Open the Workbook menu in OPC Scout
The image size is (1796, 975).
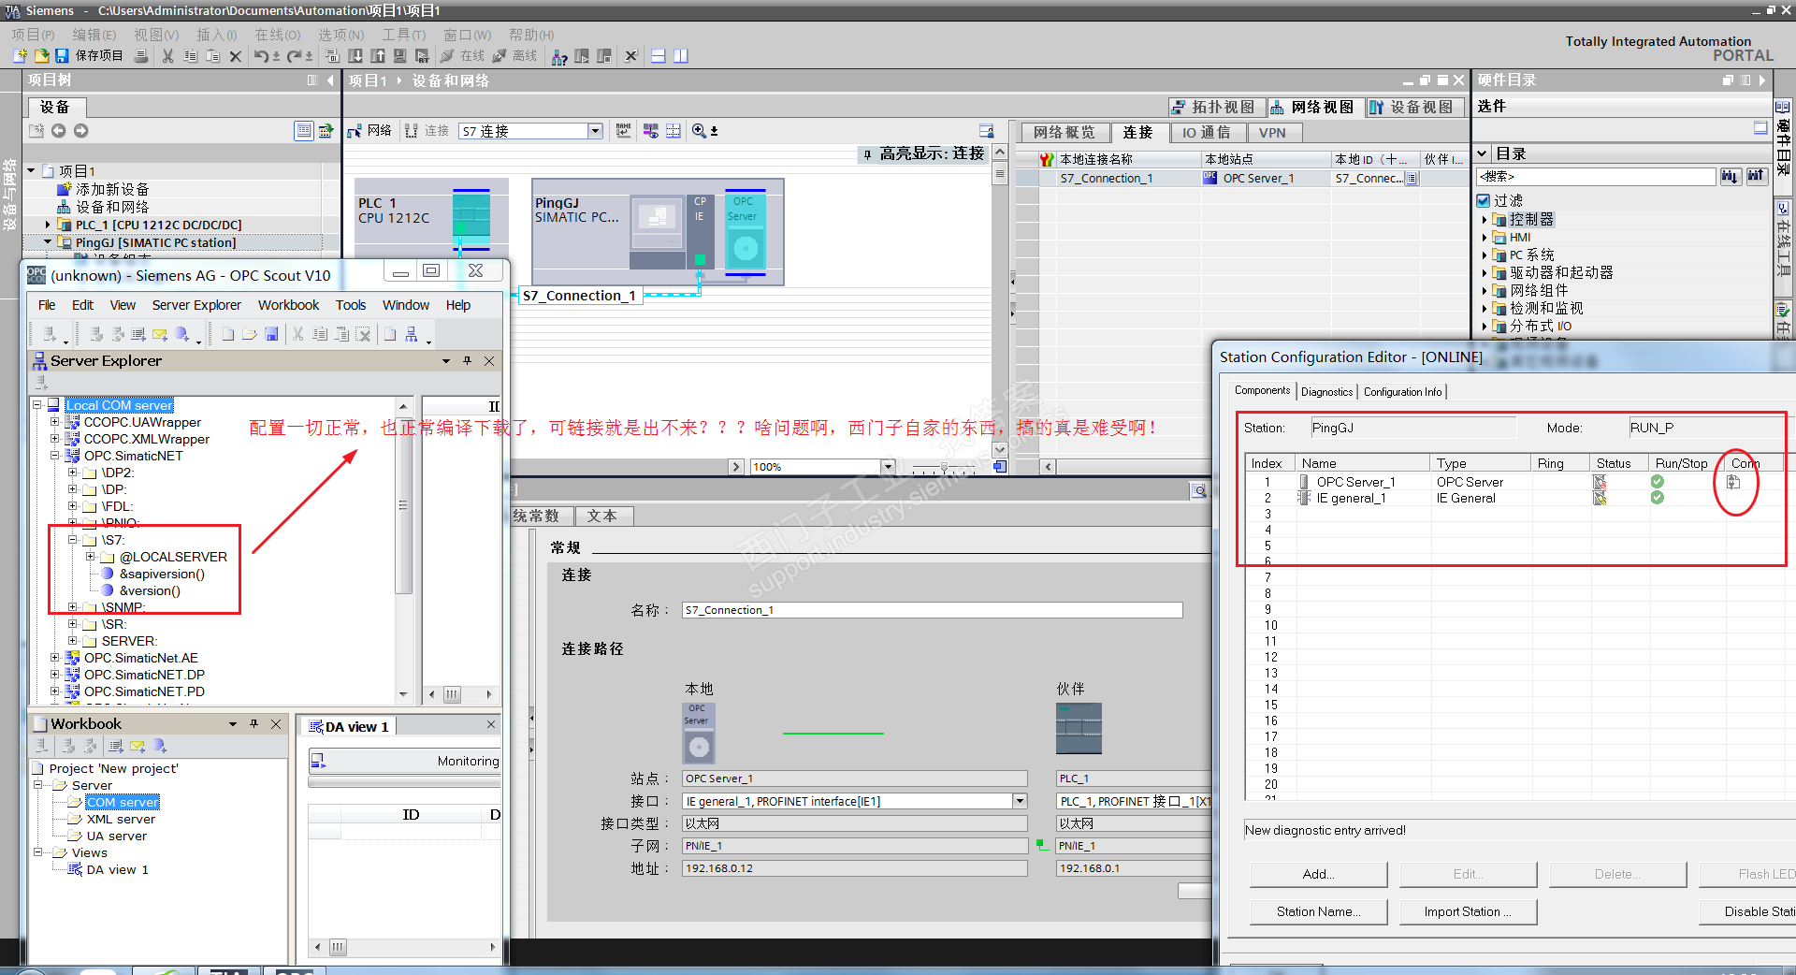(x=288, y=305)
